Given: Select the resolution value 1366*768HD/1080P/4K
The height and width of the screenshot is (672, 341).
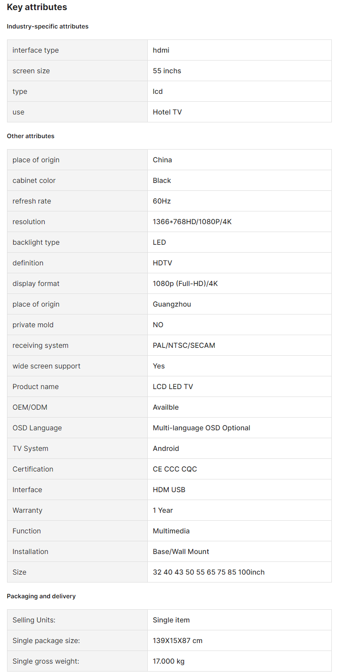Looking at the screenshot, I should (192, 222).
